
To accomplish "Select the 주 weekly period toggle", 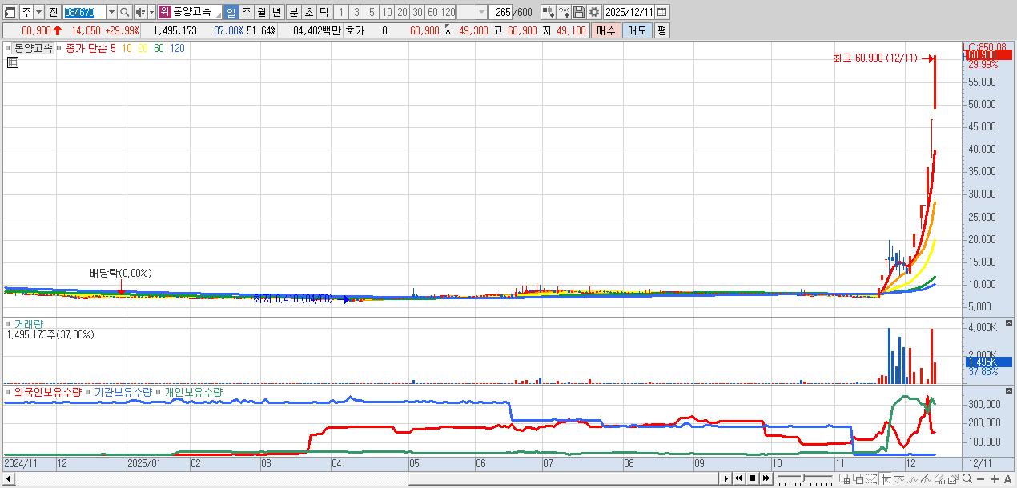I will pyautogui.click(x=247, y=12).
